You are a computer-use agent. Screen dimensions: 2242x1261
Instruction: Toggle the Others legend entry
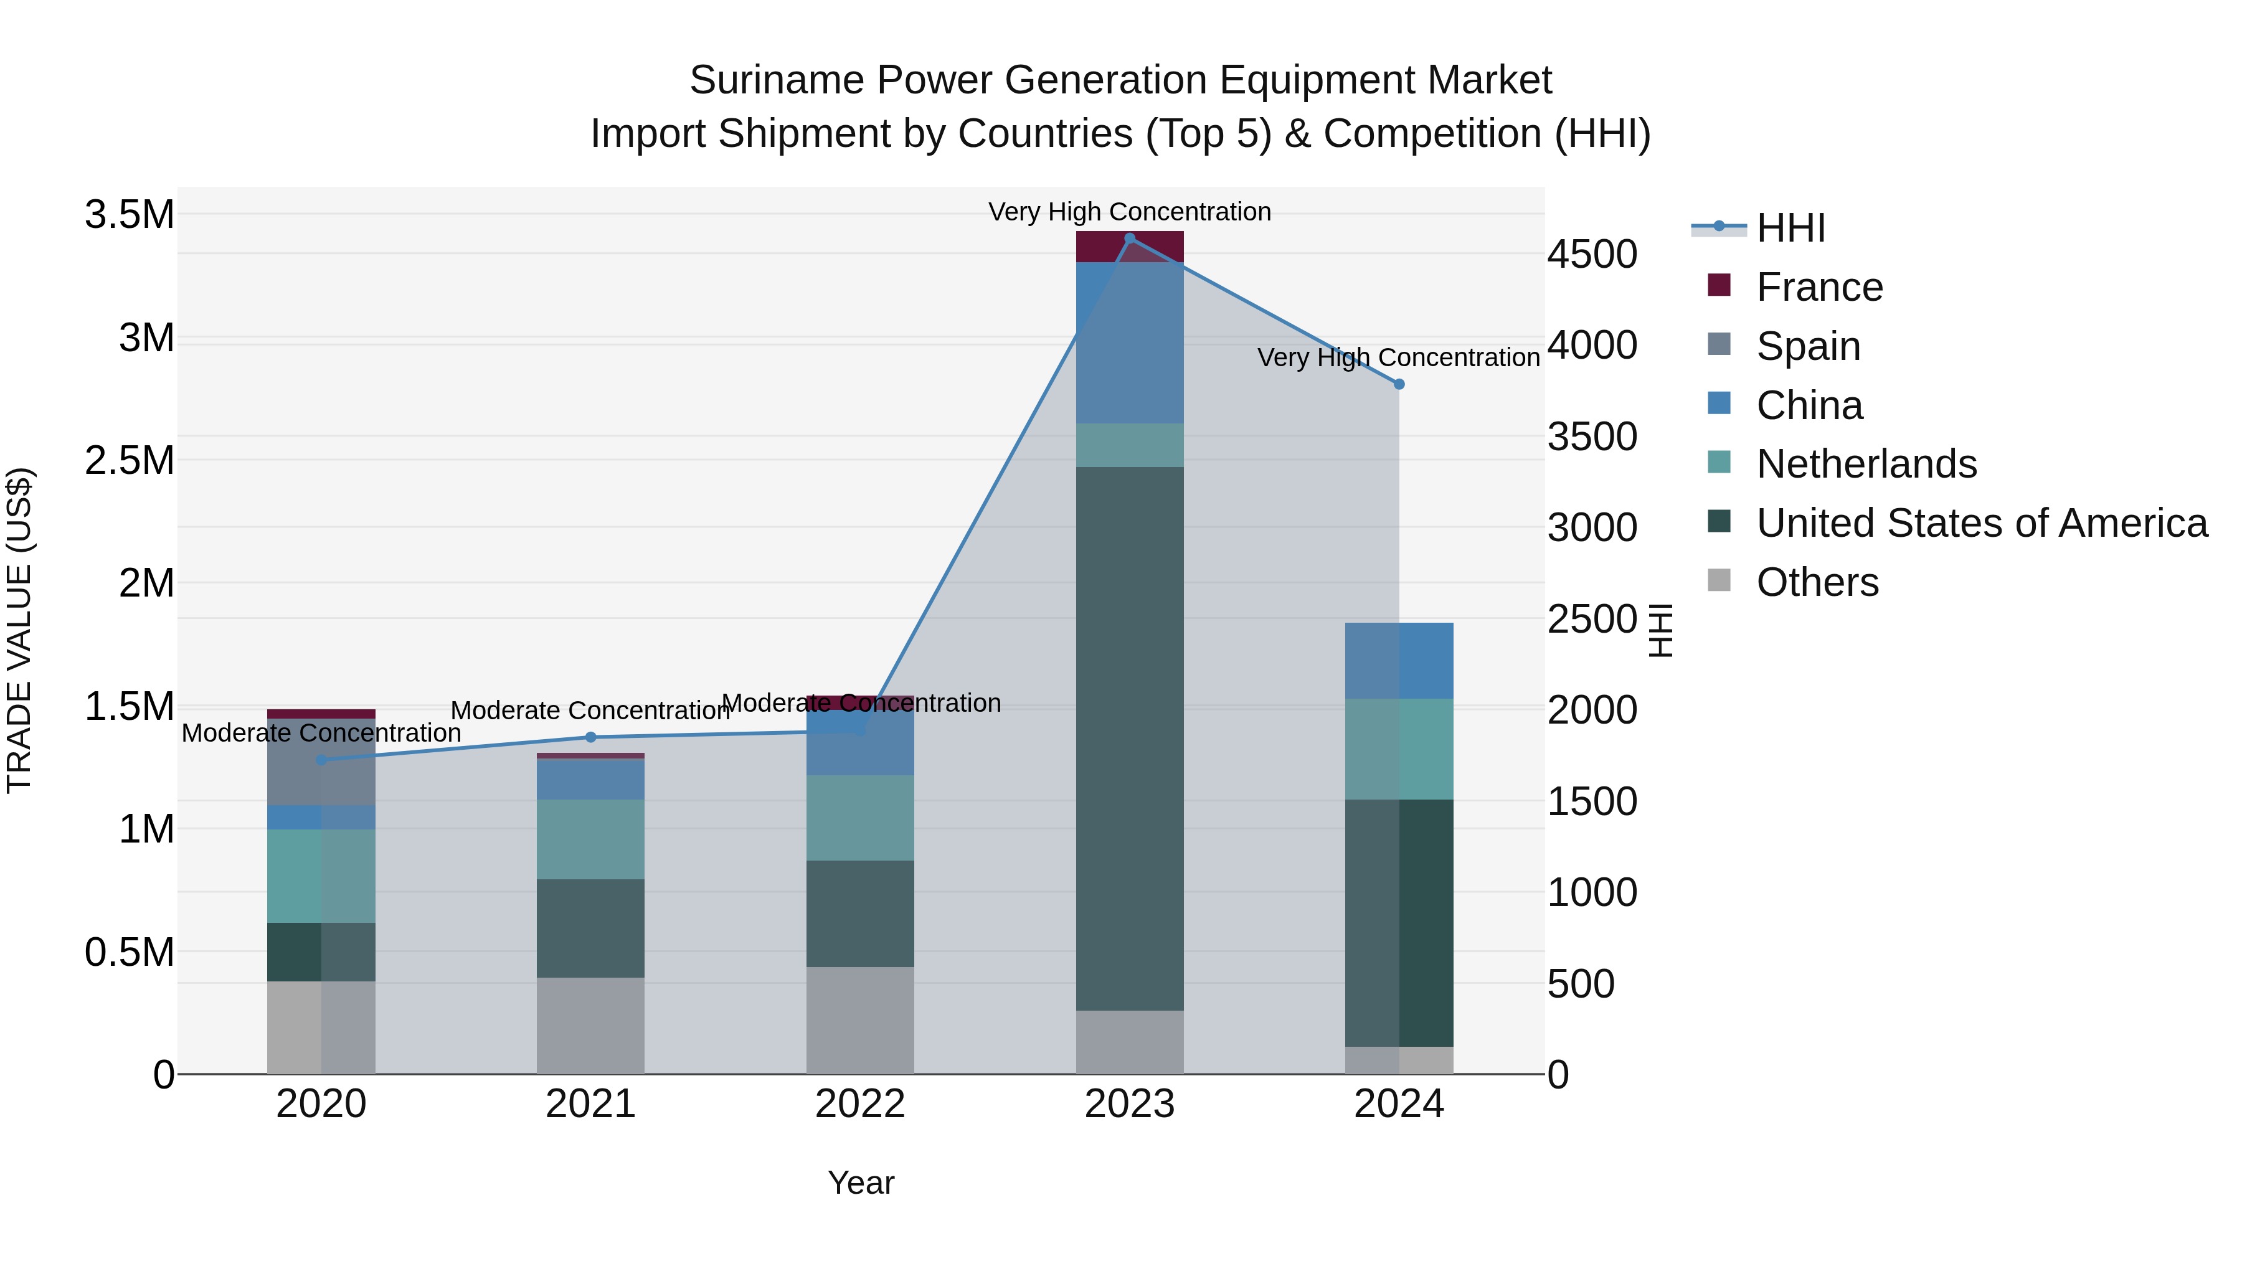1793,582
